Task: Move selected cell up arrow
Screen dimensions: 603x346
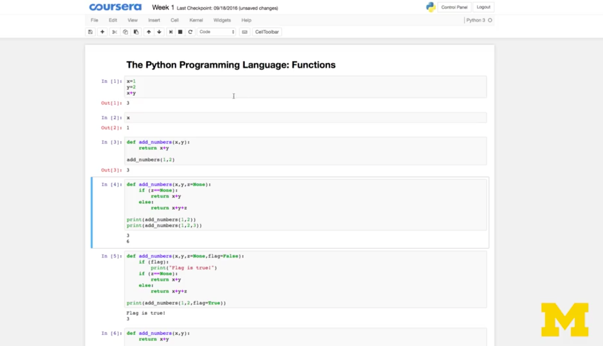Action: (x=149, y=32)
